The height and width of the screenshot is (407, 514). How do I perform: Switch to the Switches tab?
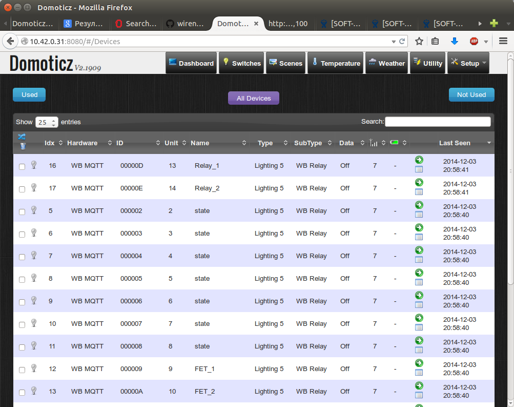[241, 63]
